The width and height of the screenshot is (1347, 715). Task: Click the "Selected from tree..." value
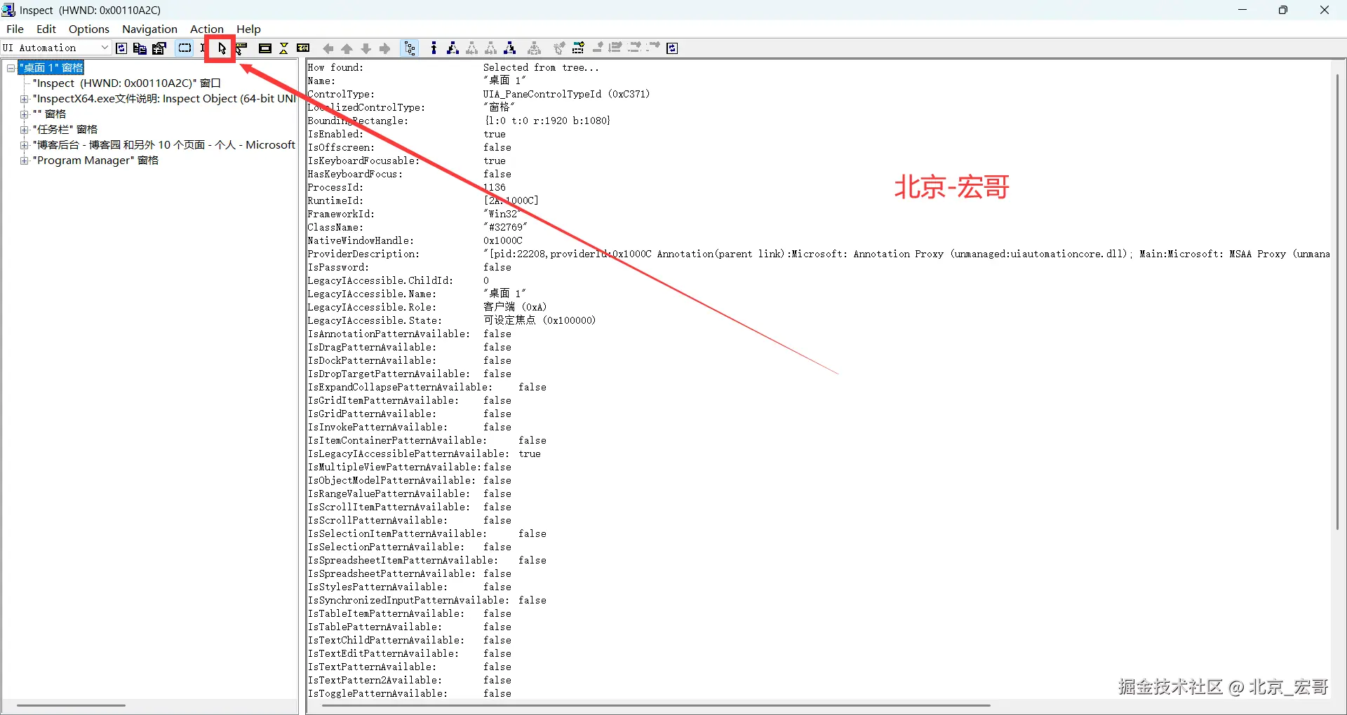click(x=541, y=68)
